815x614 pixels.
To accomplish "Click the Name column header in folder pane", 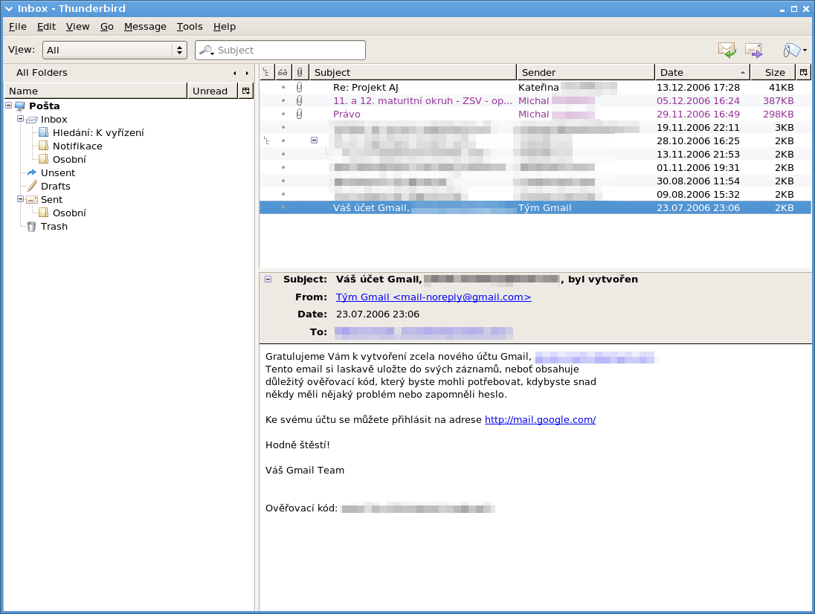I will pyautogui.click(x=96, y=91).
